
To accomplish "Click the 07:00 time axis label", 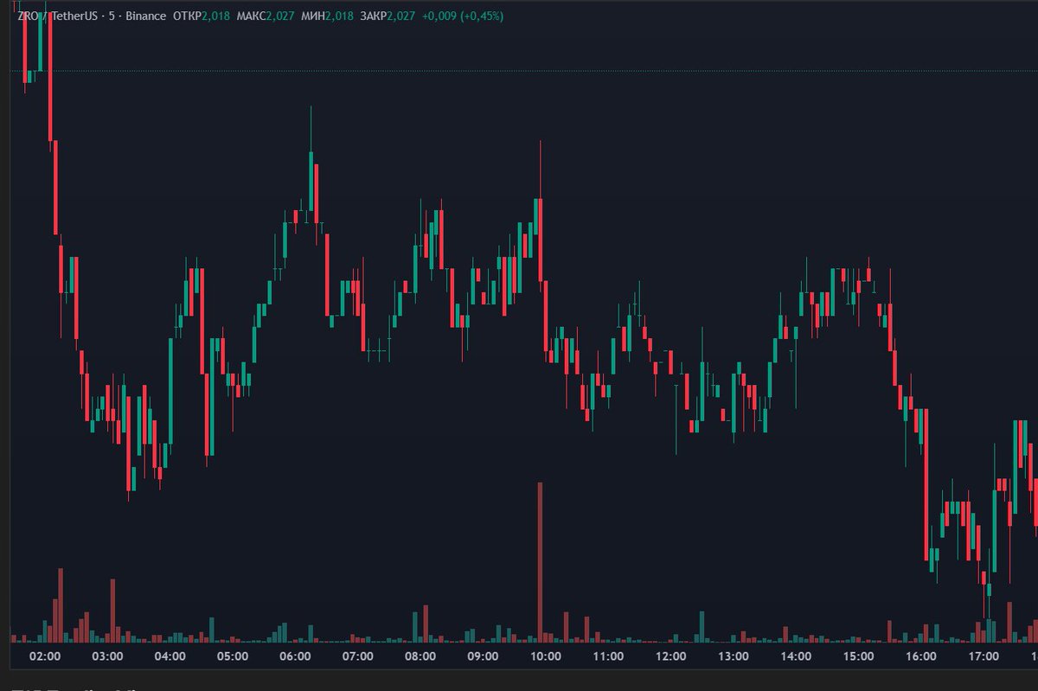I will [x=357, y=656].
